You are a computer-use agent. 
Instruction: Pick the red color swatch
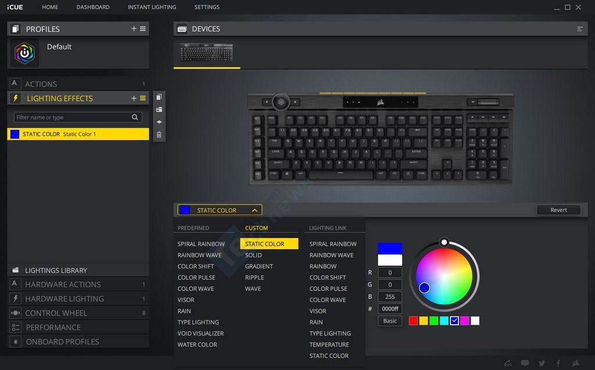(413, 321)
